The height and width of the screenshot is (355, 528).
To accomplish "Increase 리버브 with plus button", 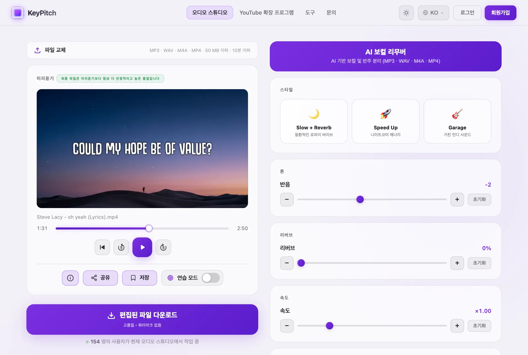I will [457, 263].
